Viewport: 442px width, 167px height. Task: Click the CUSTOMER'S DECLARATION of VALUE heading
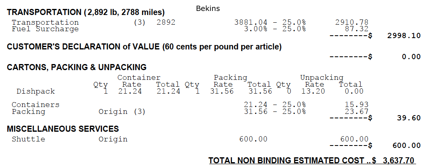[144, 47]
